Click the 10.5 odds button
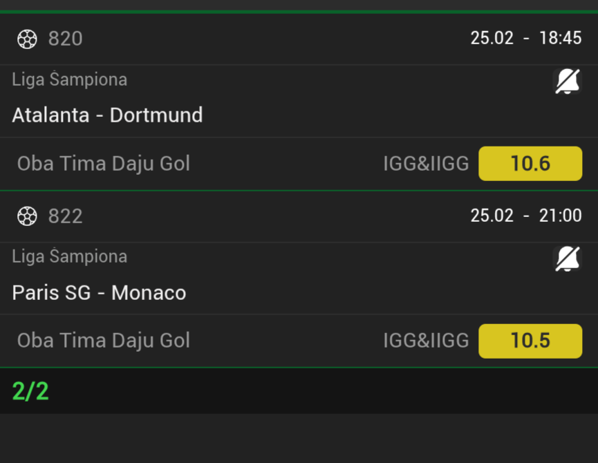 [x=530, y=341]
